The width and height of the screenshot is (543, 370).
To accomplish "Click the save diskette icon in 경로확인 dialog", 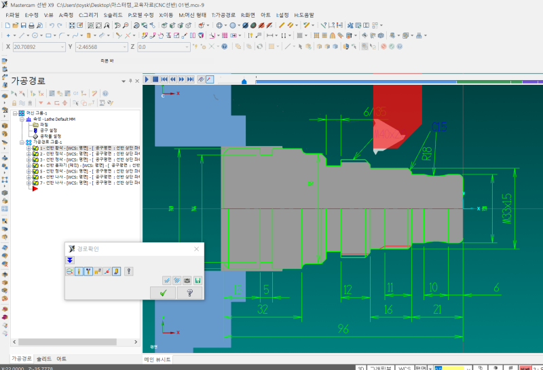I will [x=198, y=280].
